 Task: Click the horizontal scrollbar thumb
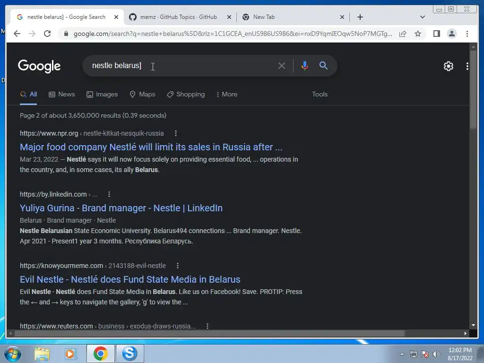click(209, 333)
